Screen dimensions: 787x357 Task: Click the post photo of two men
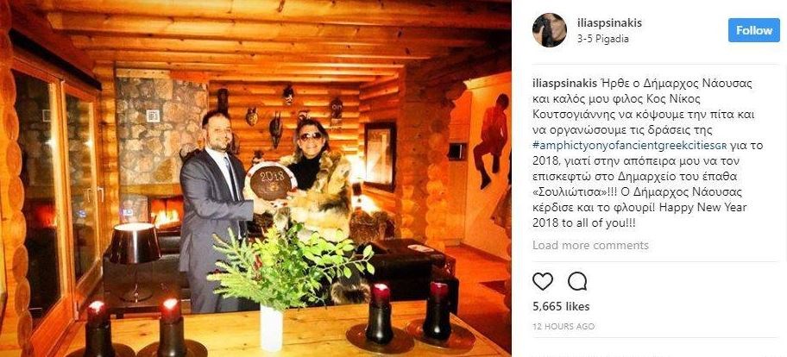pyautogui.click(x=255, y=178)
